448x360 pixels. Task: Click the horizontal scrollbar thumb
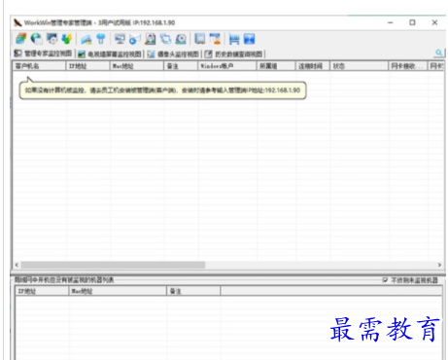(x=113, y=265)
